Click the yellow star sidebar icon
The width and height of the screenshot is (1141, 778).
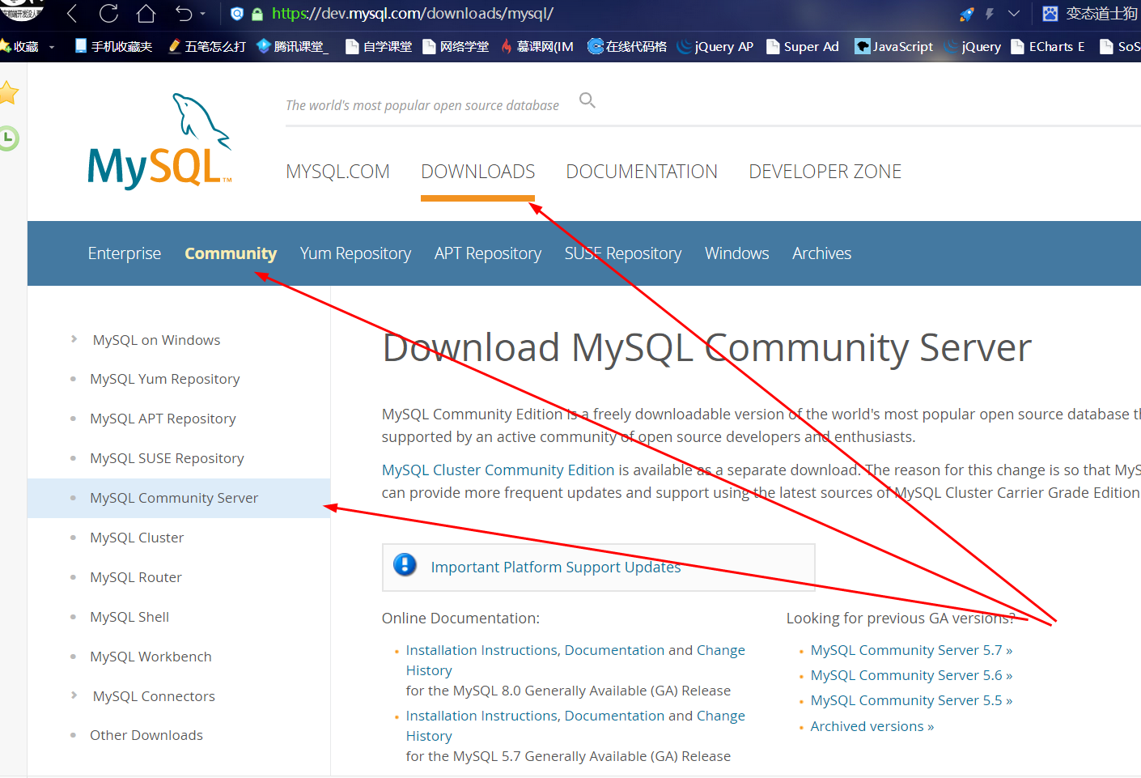9,93
